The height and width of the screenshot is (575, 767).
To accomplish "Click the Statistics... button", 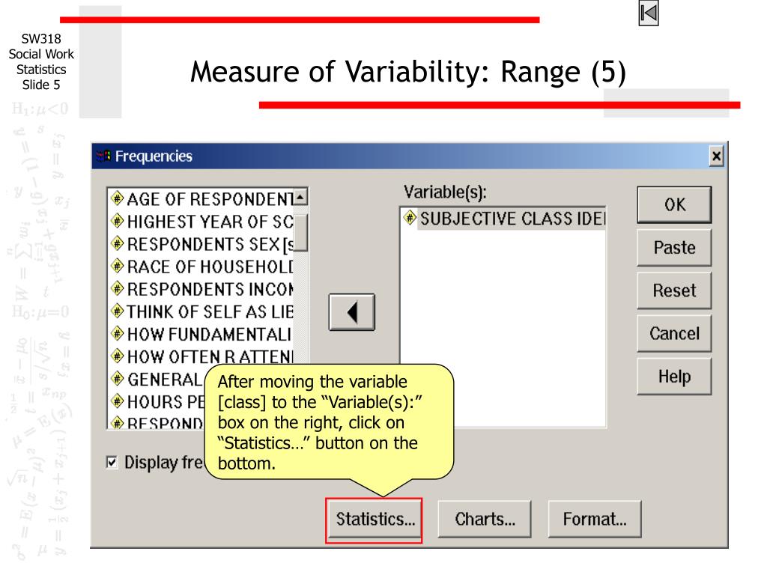I will pyautogui.click(x=374, y=520).
